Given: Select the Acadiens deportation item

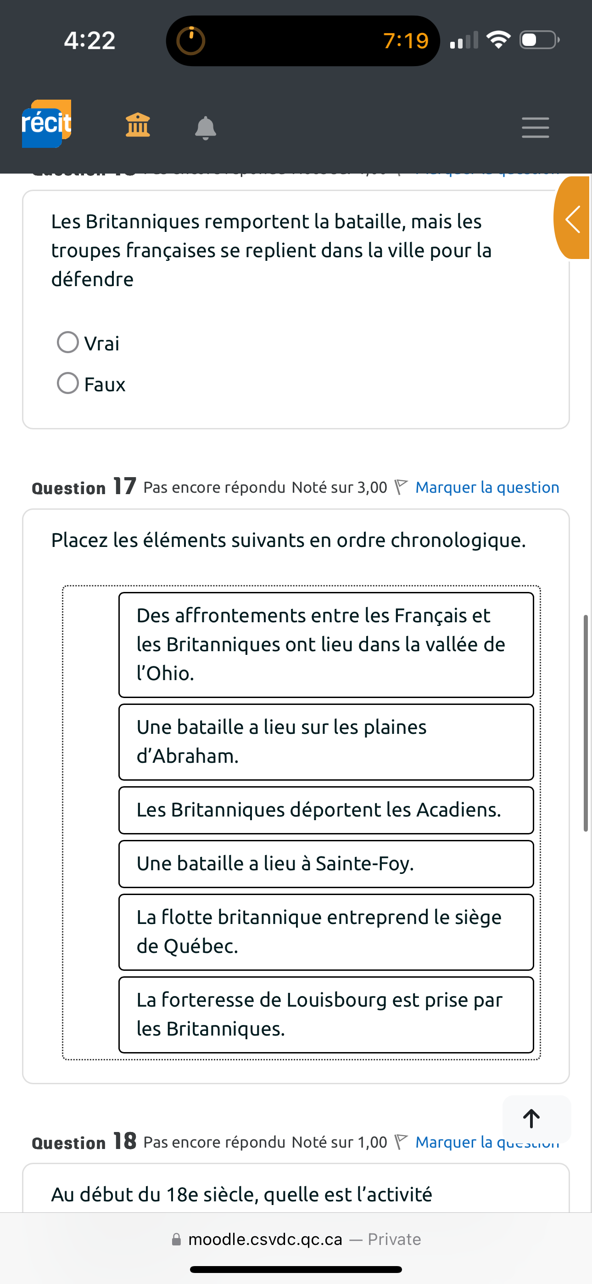Looking at the screenshot, I should tap(326, 810).
